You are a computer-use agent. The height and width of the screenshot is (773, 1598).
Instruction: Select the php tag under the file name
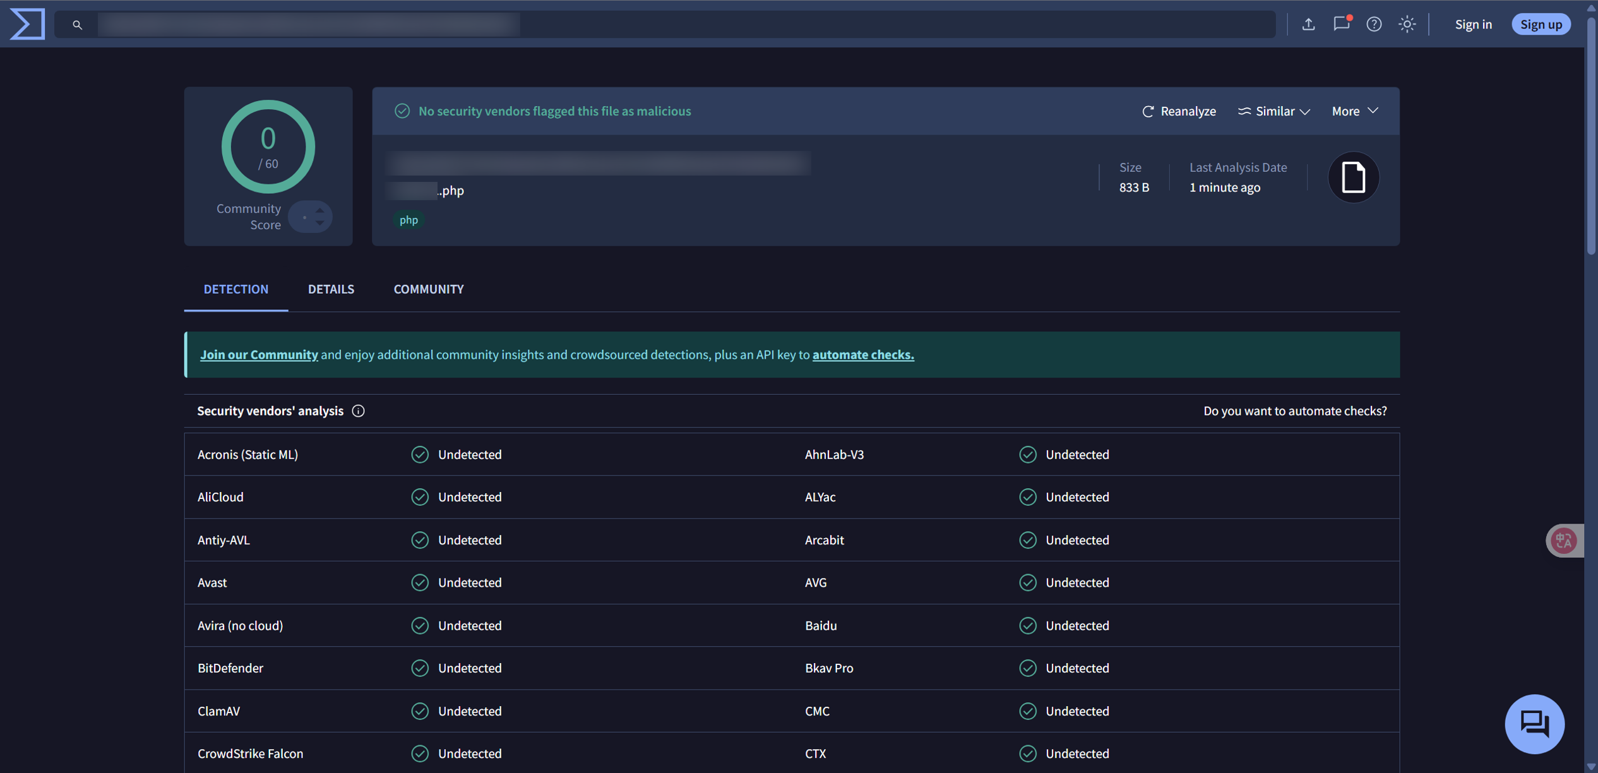point(408,220)
